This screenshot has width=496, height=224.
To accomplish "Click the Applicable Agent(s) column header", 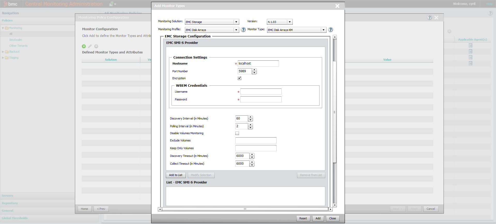I will (472, 39).
